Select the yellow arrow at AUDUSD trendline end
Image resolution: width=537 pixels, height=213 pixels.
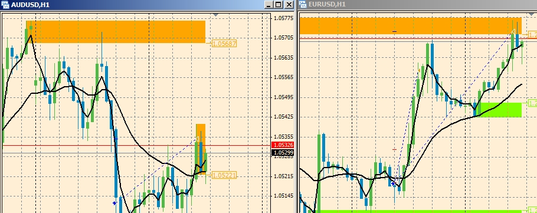point(197,139)
